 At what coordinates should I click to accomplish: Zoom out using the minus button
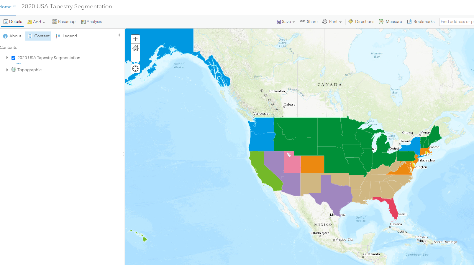click(135, 57)
